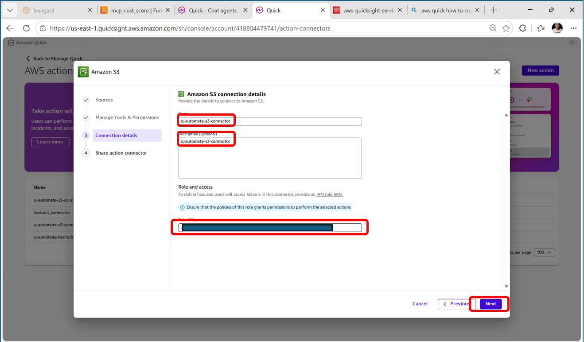Click the Cancel button
The width and height of the screenshot is (584, 342).
coord(420,304)
